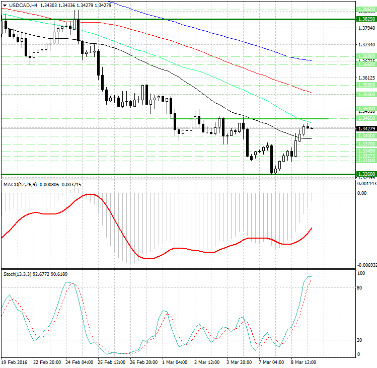Click the USDCAD,H4 chart title text
Screen dimensions: 377x368
pyautogui.click(x=23, y=6)
